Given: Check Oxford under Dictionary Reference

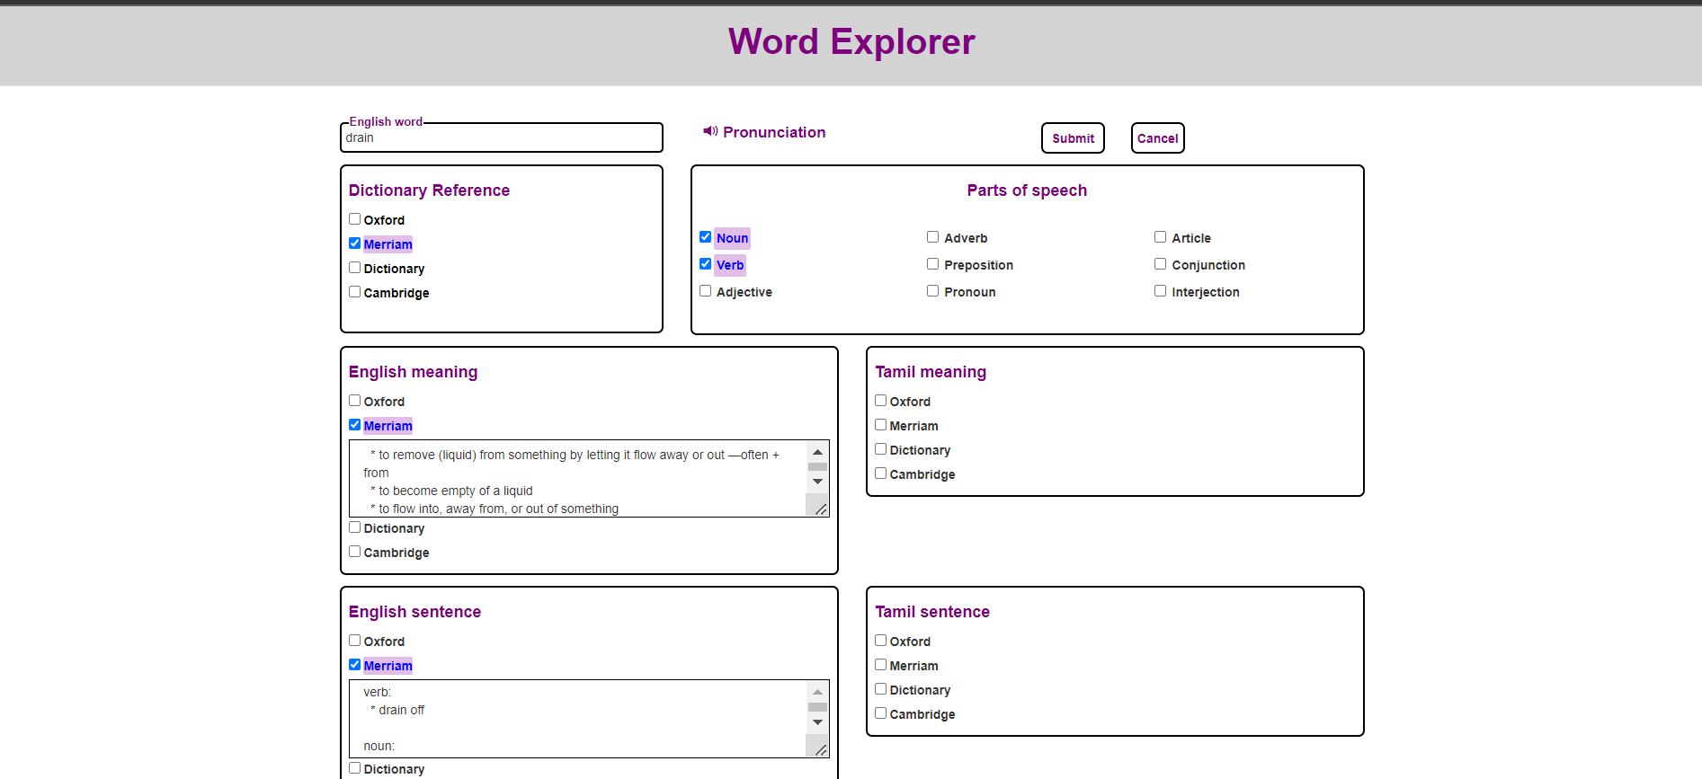Looking at the screenshot, I should [x=354, y=219].
